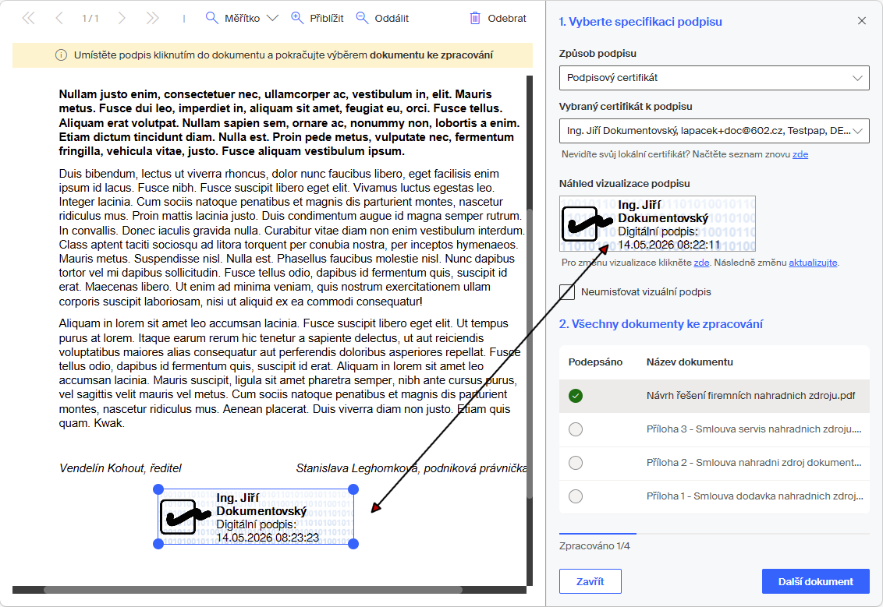Click aktualizujte link under signature preview
Viewport: 883px width, 607px height.
pos(813,263)
